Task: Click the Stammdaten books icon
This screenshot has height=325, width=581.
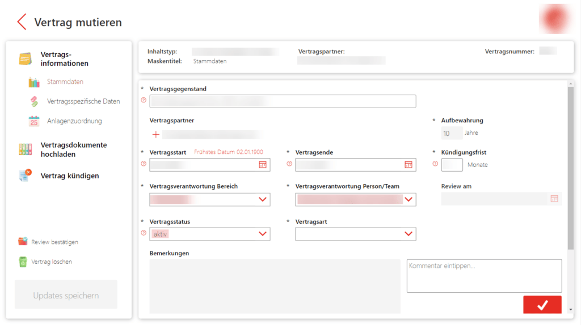Action: 34,82
